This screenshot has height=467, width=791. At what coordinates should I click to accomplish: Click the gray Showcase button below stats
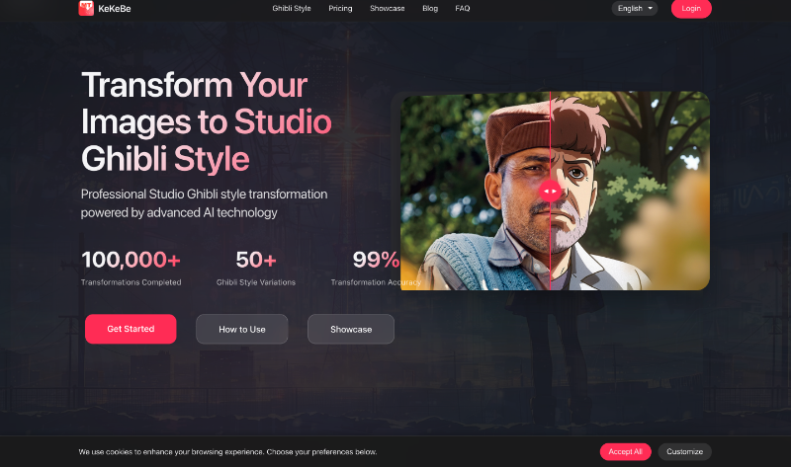351,329
